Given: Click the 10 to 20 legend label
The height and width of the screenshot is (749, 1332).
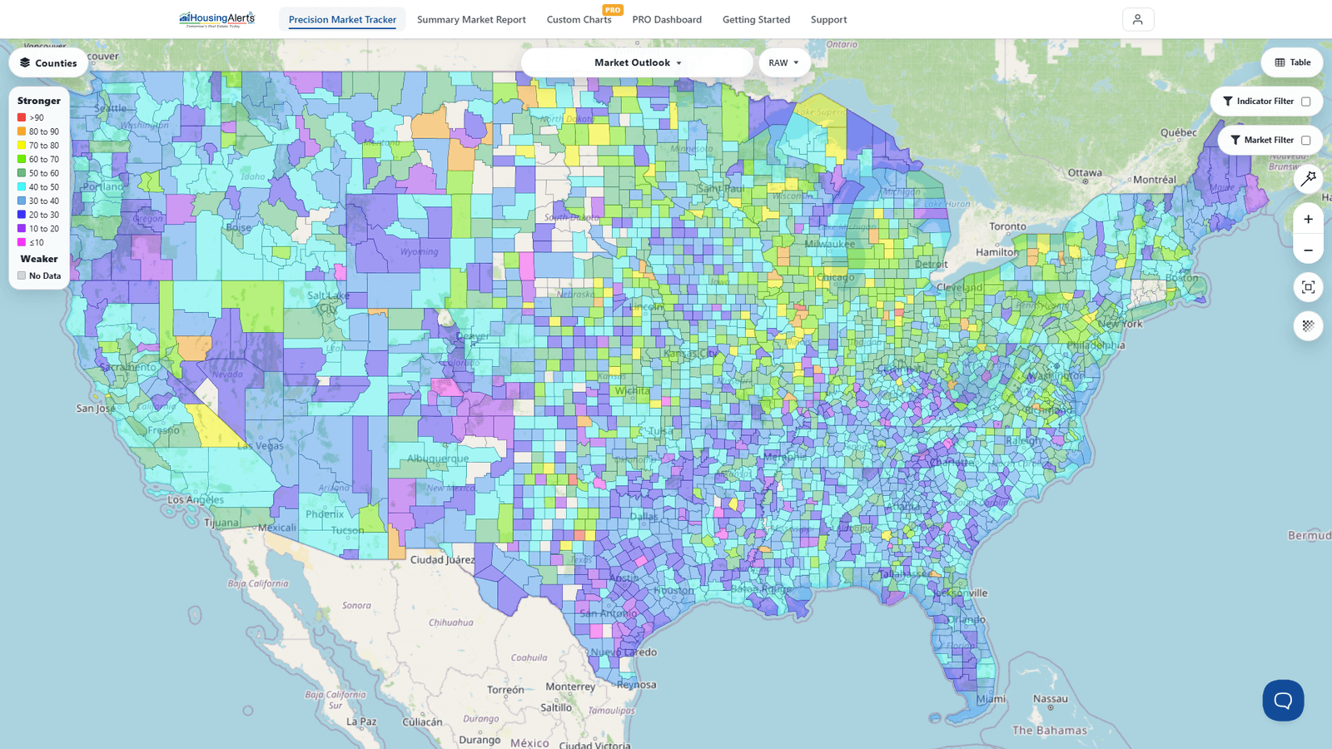Looking at the screenshot, I should click(x=44, y=228).
